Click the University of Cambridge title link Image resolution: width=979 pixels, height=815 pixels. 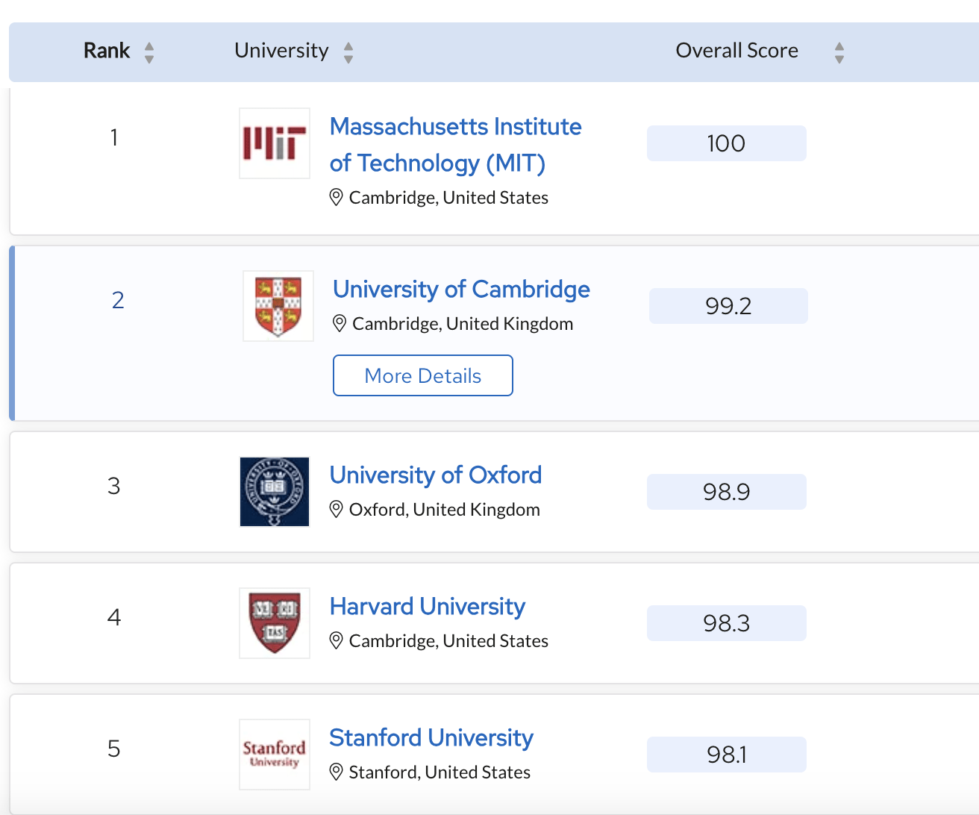(461, 289)
